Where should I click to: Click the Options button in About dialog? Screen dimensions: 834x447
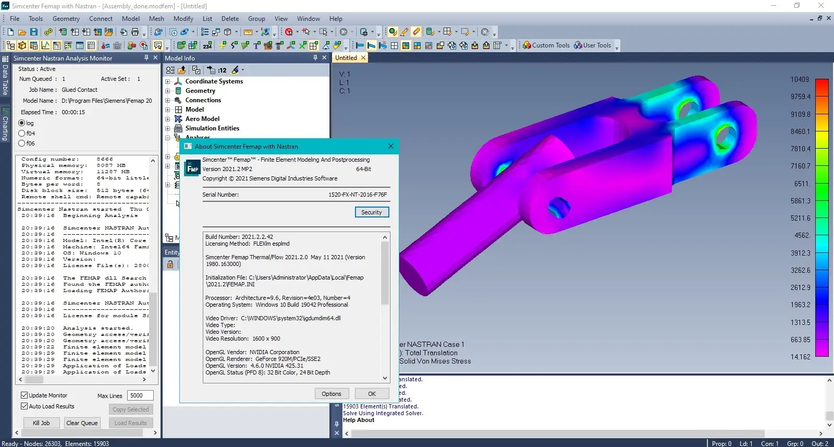coord(332,394)
